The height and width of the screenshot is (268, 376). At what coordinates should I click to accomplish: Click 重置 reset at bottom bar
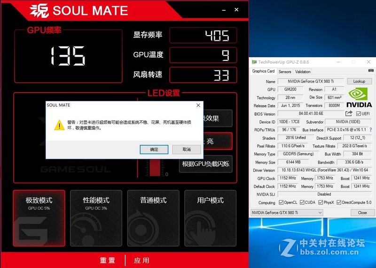(x=108, y=260)
